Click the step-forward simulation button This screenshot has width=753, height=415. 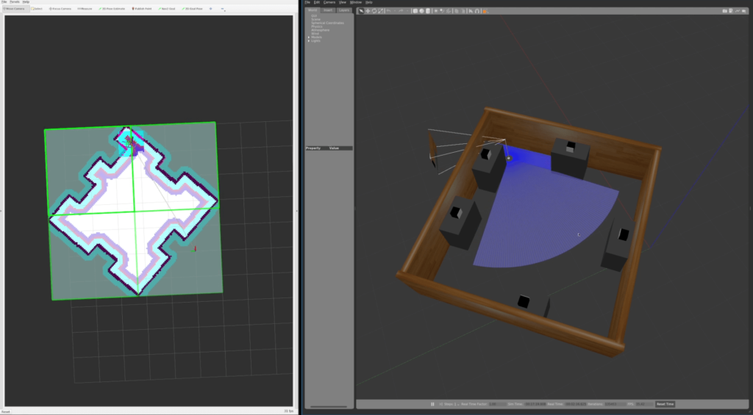click(x=441, y=404)
